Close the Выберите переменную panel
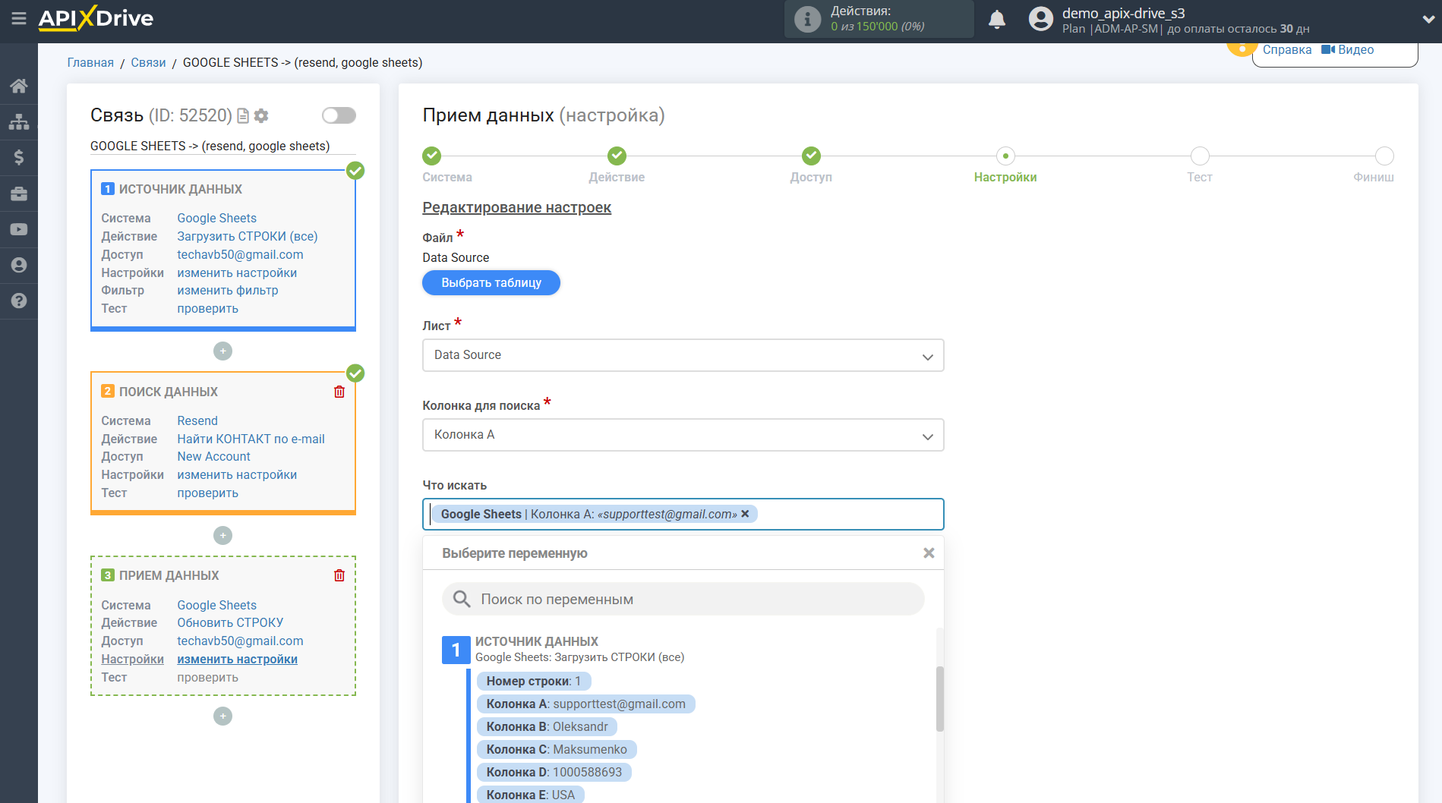The image size is (1442, 803). click(x=928, y=553)
